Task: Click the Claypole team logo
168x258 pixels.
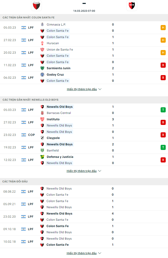Action: [42, 138]
